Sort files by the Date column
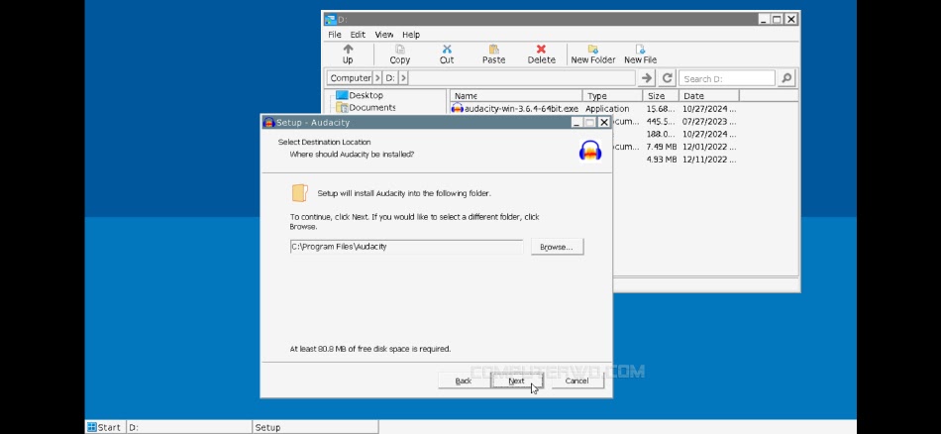Image resolution: width=941 pixels, height=434 pixels. coord(709,96)
